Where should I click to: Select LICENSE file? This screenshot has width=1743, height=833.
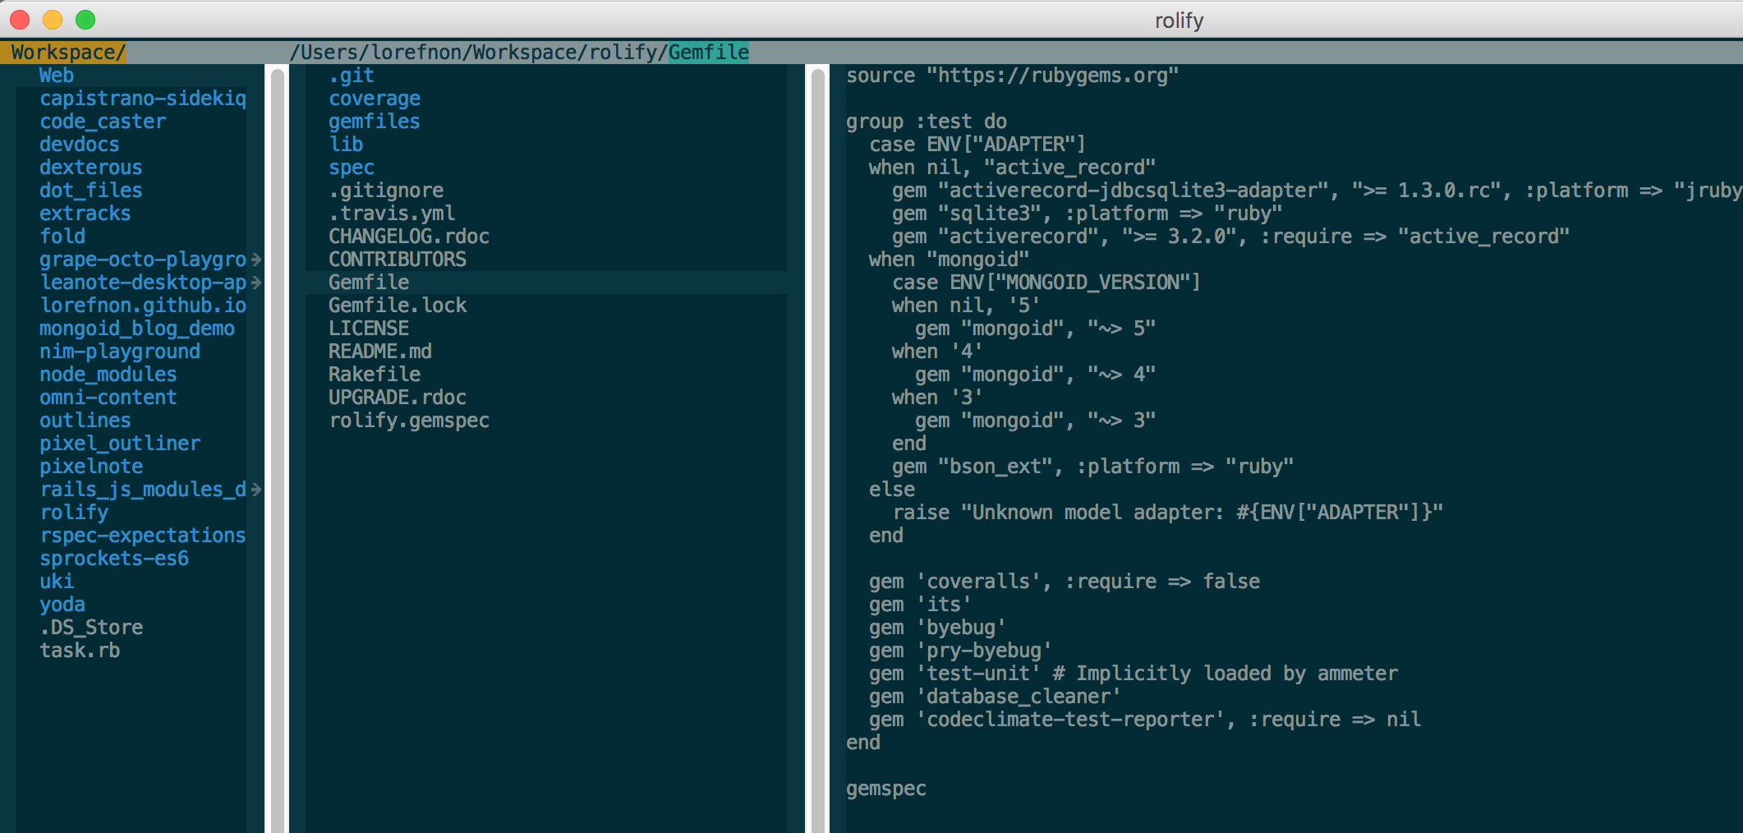coord(369,329)
